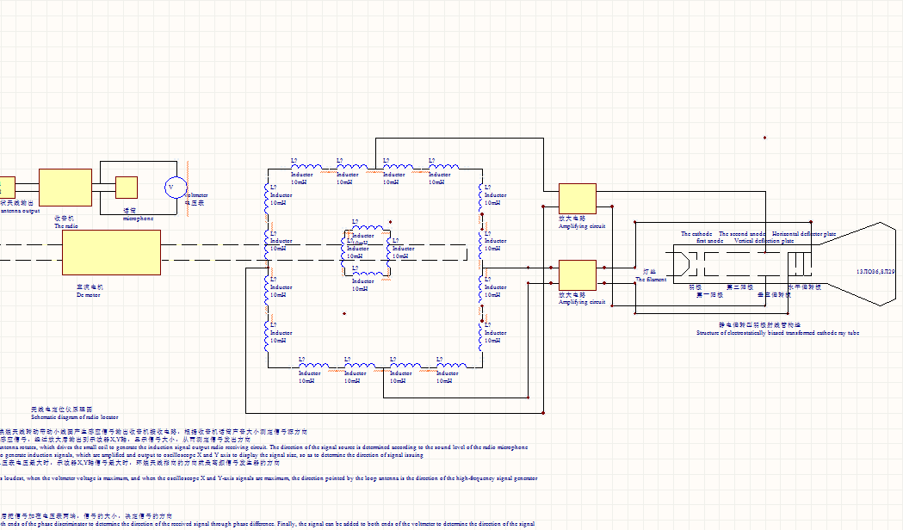Select the antenna output block at left edge
This screenshot has width=903, height=530.
pyautogui.click(x=8, y=188)
